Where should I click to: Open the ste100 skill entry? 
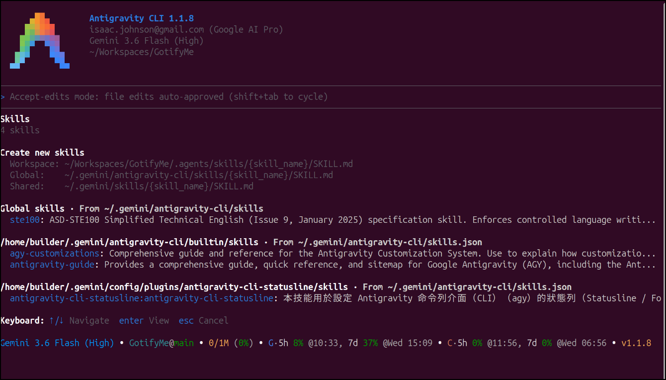pyautogui.click(x=333, y=220)
